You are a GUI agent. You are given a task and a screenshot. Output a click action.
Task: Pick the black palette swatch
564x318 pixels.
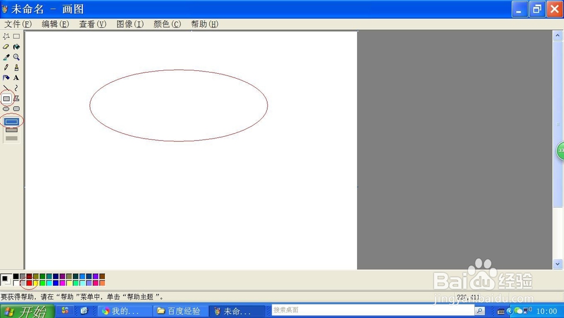pyautogui.click(x=16, y=276)
